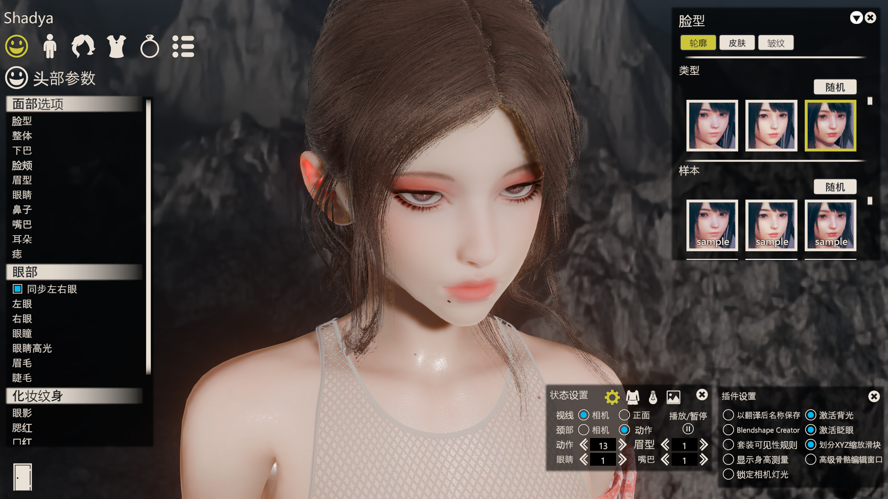Select the second sample face thumbnail

771,225
